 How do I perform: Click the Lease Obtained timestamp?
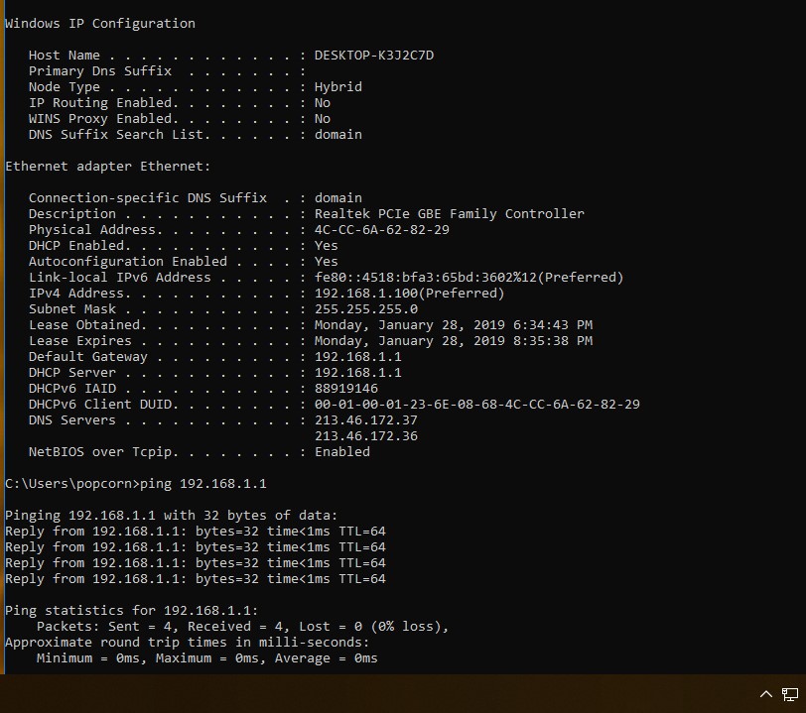pos(453,325)
